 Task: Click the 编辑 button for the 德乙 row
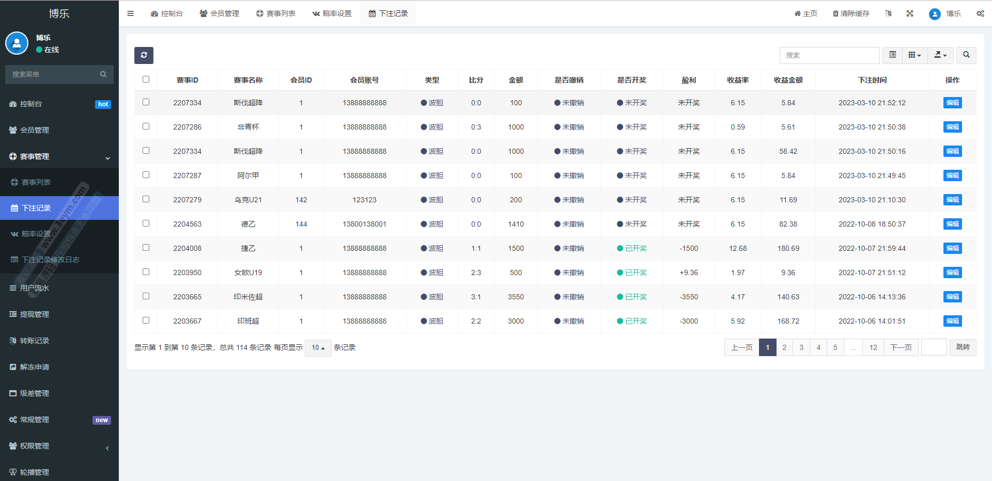(952, 224)
